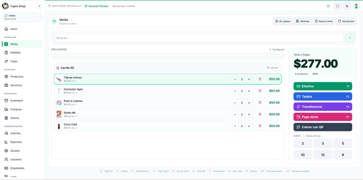Click the Buscar search field

coord(199,38)
